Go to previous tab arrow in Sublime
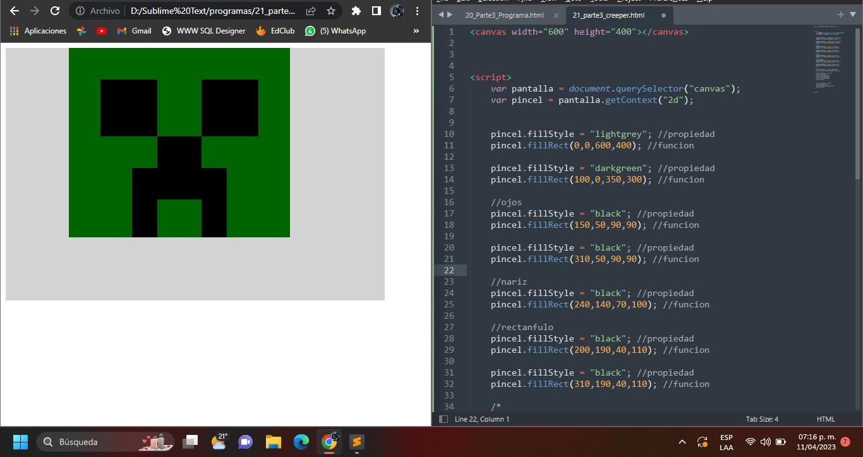This screenshot has width=863, height=457. (x=441, y=15)
